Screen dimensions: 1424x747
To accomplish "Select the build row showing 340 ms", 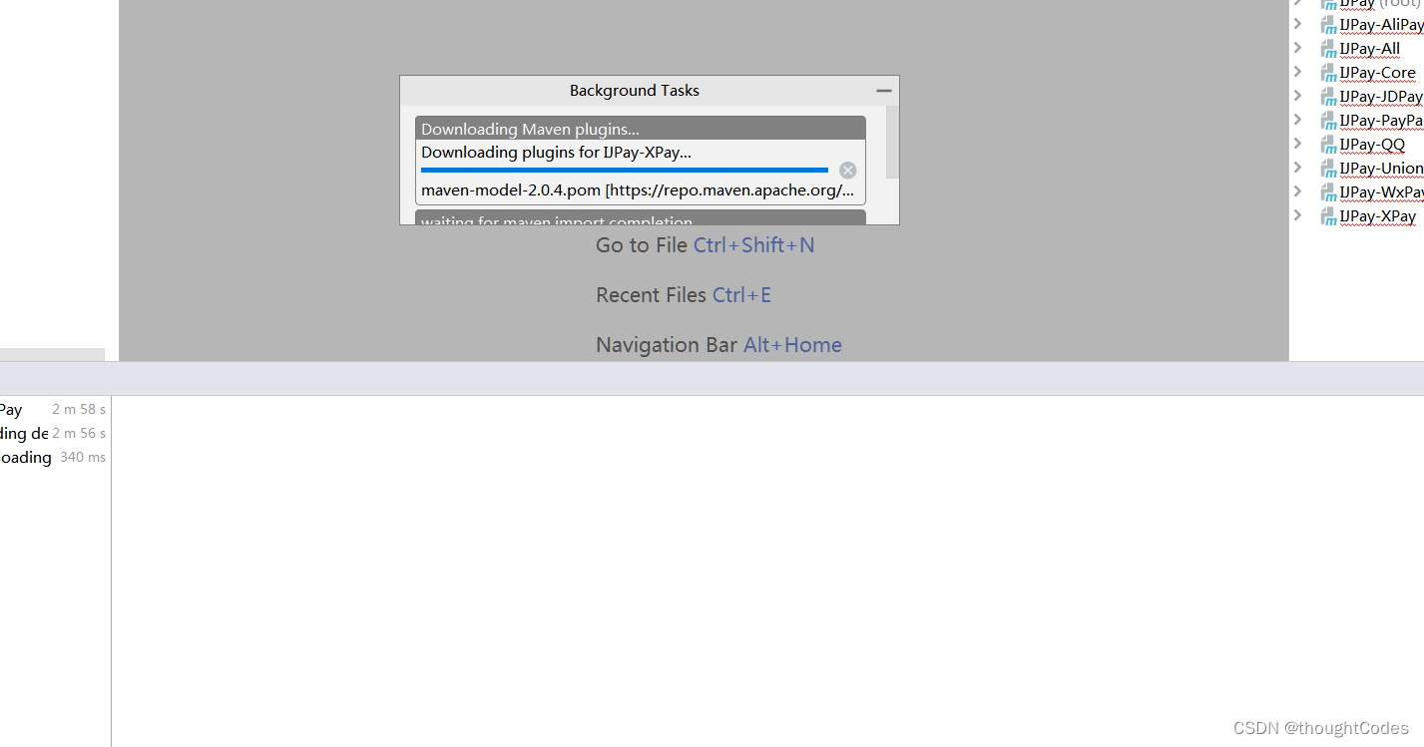I will tap(53, 458).
